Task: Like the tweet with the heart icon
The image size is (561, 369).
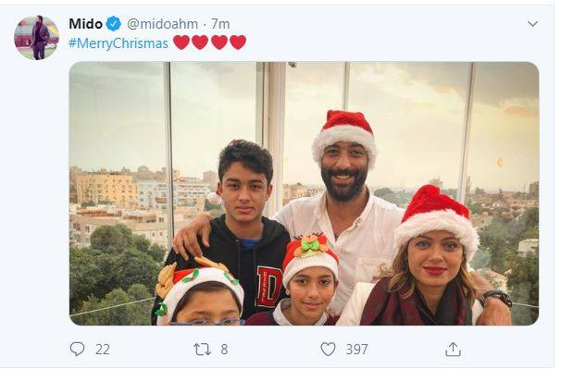Action: pyautogui.click(x=328, y=349)
